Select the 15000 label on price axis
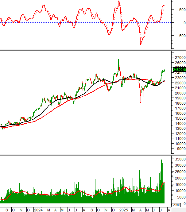The image size is (186, 212). [x=180, y=118]
